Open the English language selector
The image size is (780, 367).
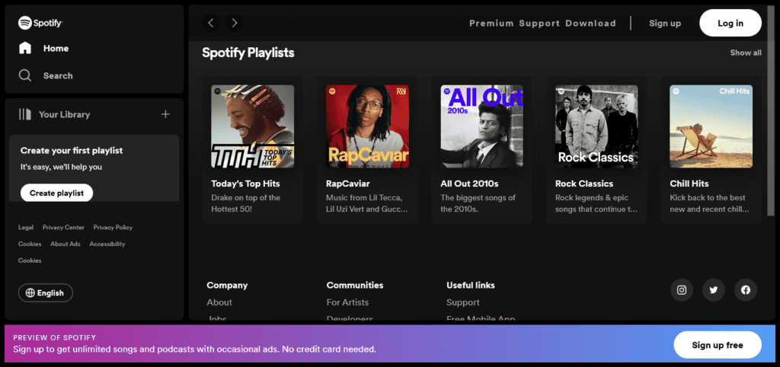(x=46, y=293)
